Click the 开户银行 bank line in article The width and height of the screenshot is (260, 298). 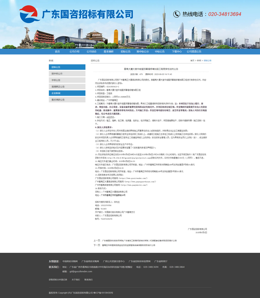click(x=115, y=212)
